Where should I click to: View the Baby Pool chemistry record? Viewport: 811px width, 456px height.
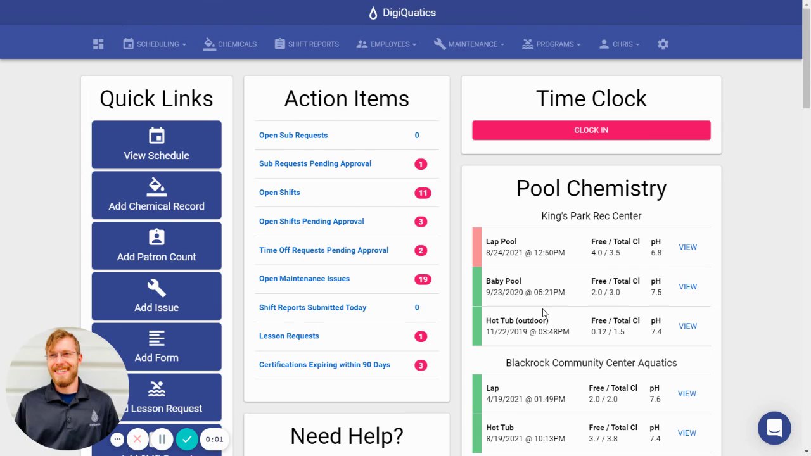coord(687,286)
